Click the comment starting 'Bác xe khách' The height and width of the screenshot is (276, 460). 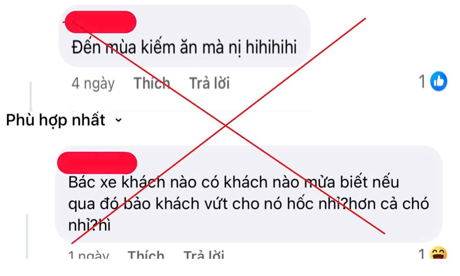[x=249, y=194]
